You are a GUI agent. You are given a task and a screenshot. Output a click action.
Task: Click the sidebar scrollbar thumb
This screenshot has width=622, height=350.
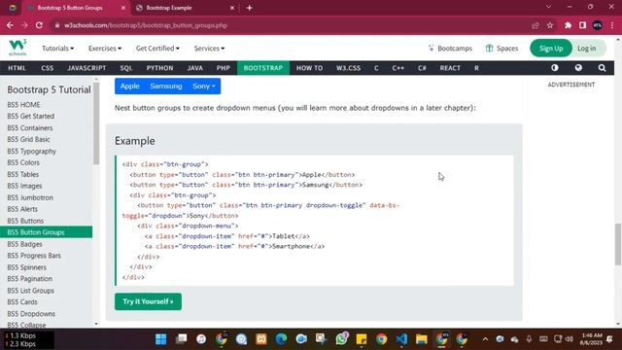[x=96, y=122]
